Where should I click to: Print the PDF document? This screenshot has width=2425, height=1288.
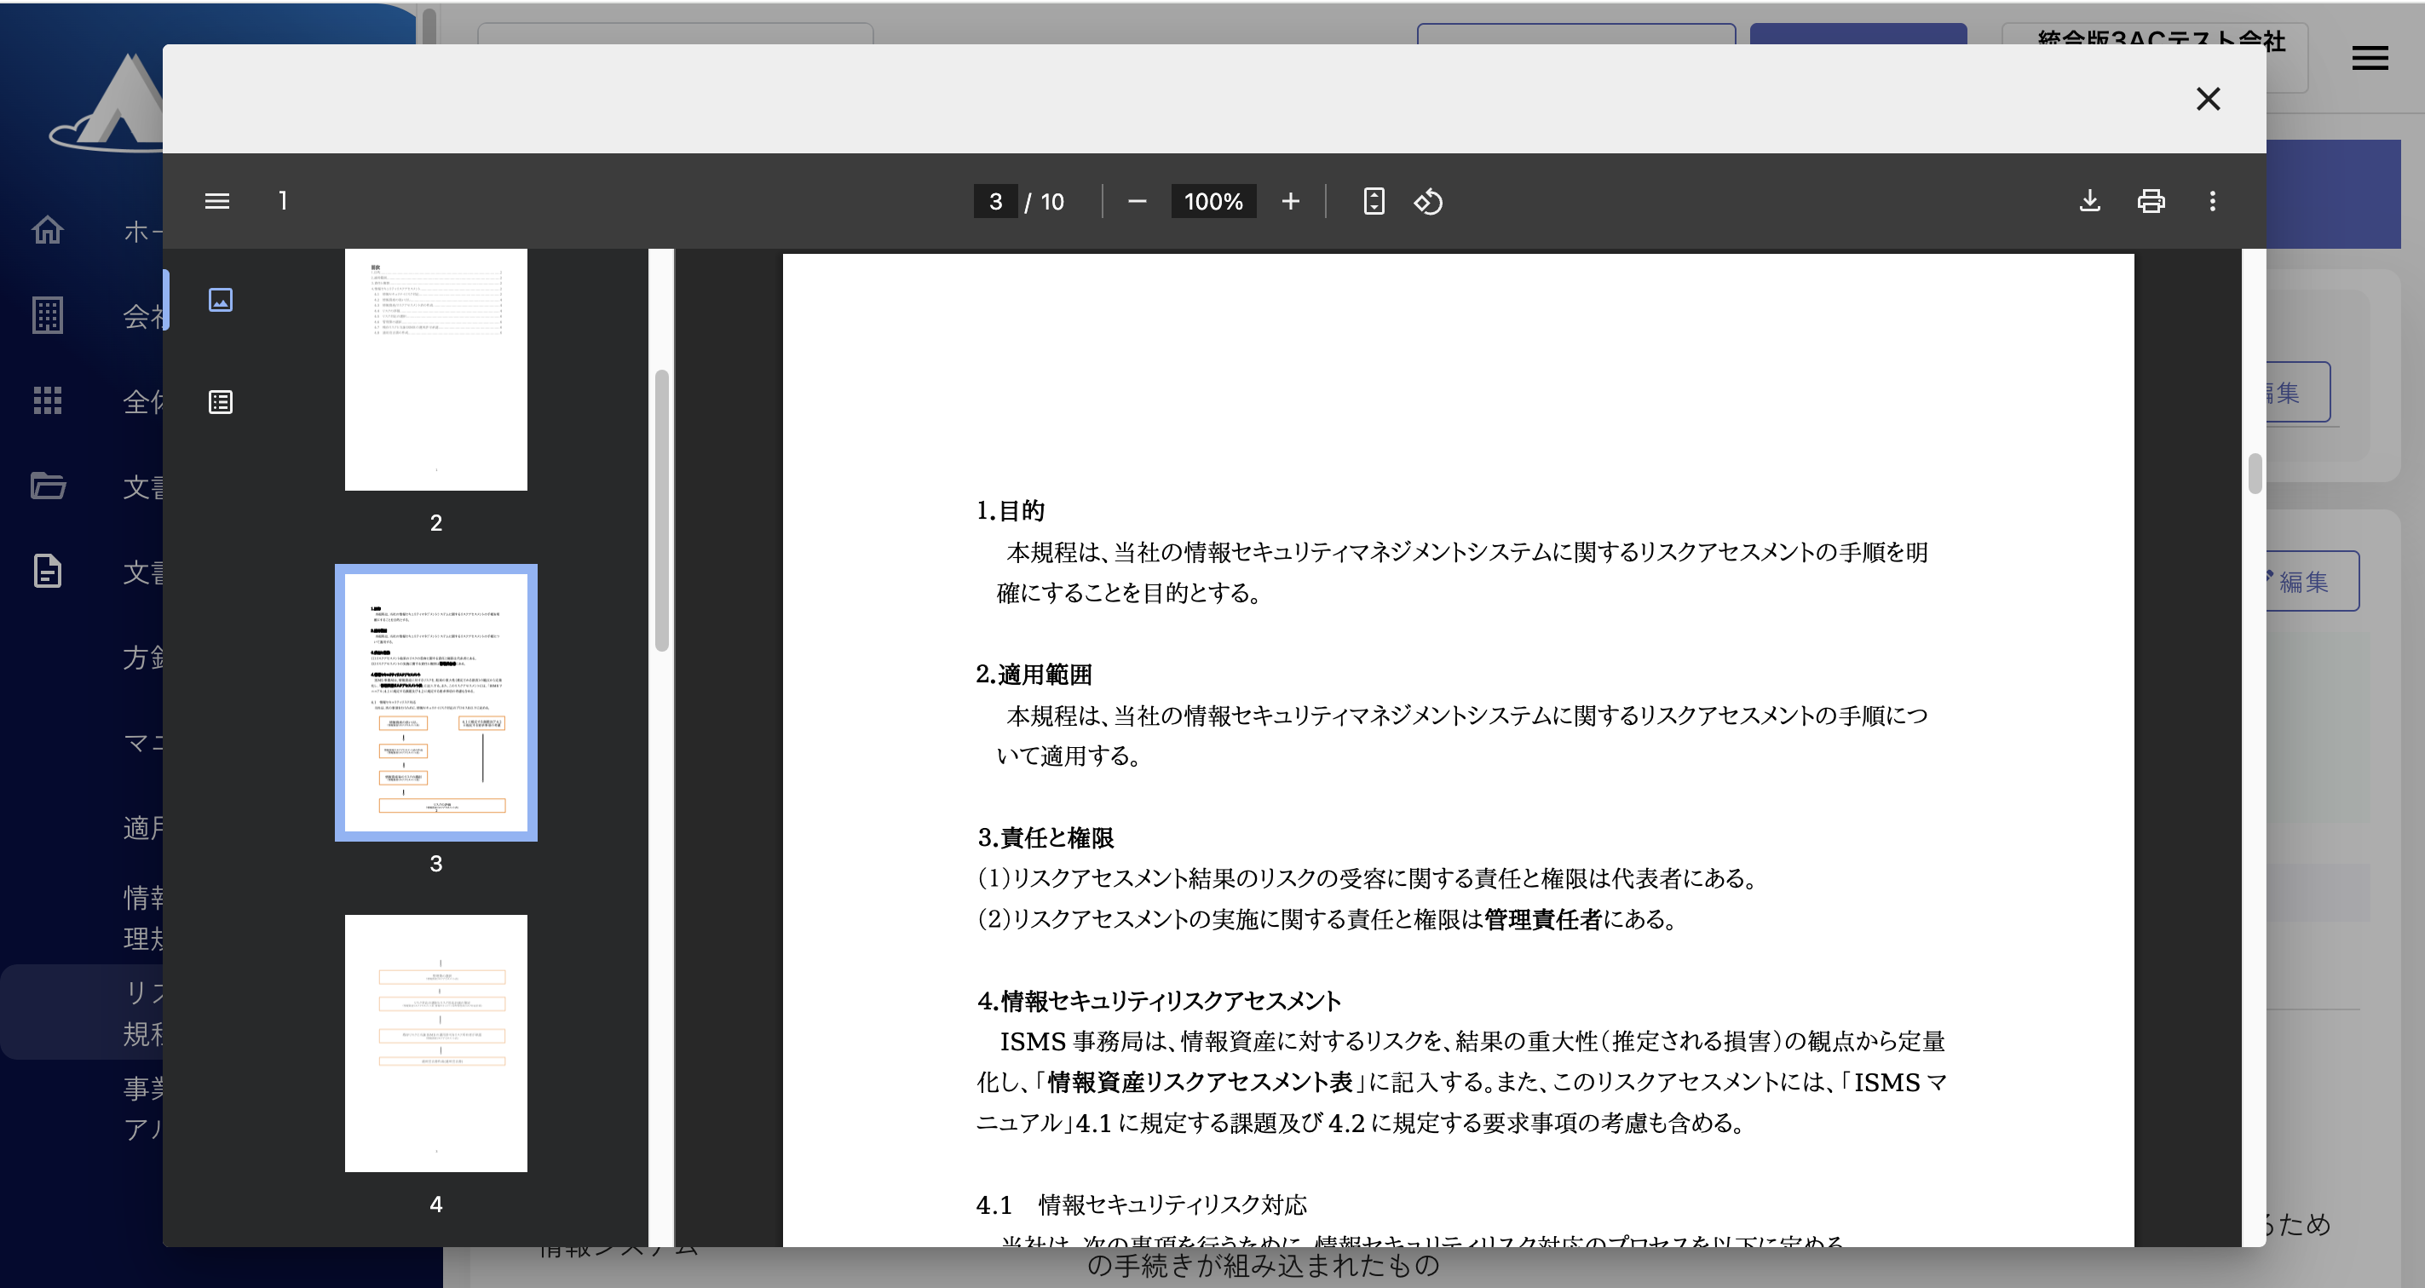point(2150,201)
